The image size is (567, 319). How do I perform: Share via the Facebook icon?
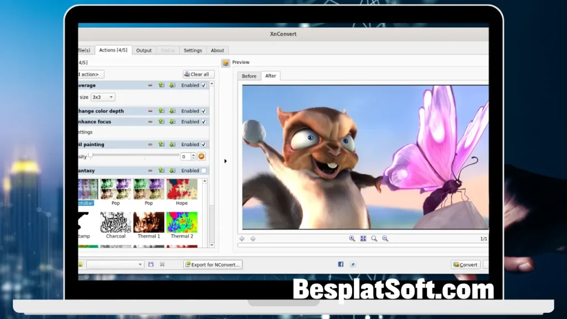pyautogui.click(x=340, y=264)
